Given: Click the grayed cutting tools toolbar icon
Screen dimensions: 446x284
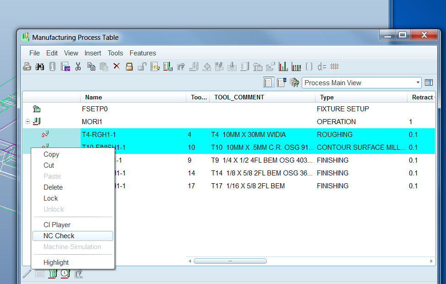Looking at the screenshot, I should pos(194,66).
